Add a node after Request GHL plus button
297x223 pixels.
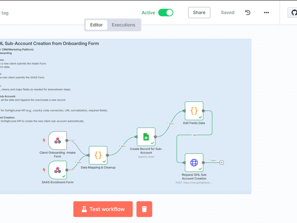(x=222, y=163)
